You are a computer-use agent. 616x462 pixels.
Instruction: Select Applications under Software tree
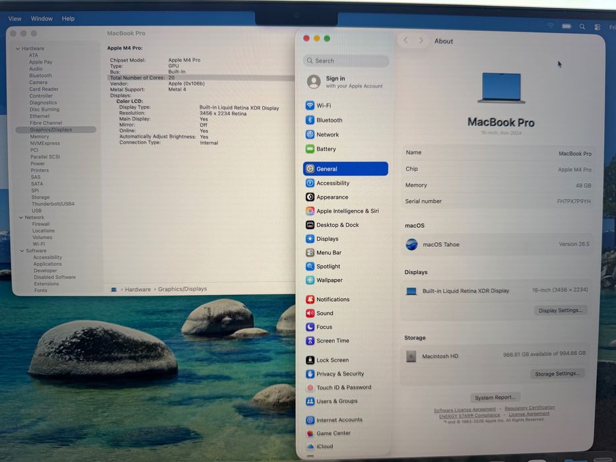click(48, 264)
